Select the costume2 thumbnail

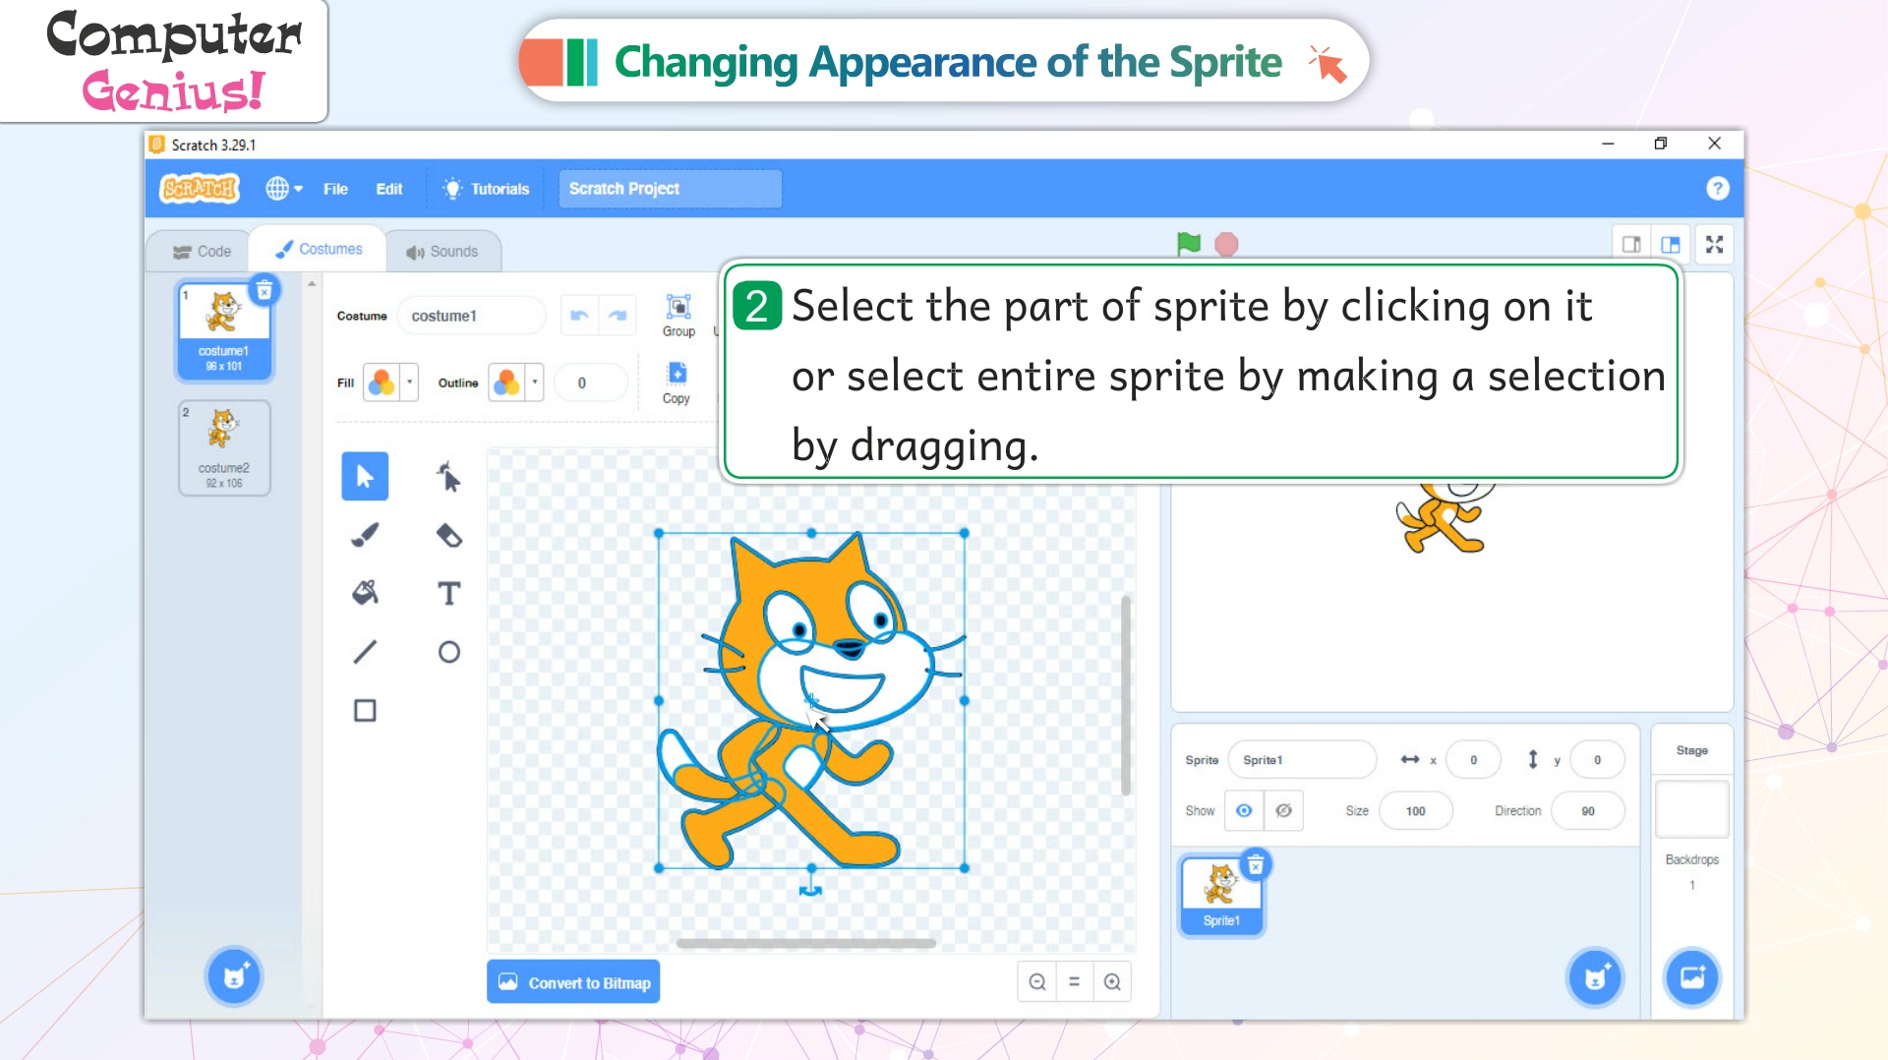tap(224, 447)
